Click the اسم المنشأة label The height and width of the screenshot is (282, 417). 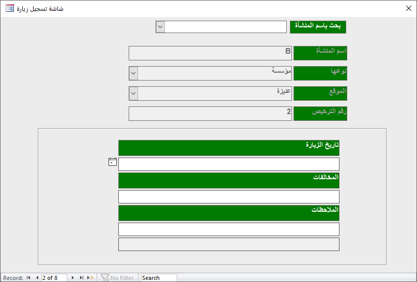click(320, 53)
